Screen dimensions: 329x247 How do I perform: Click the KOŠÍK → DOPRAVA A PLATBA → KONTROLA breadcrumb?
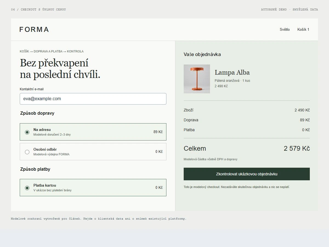pos(52,51)
